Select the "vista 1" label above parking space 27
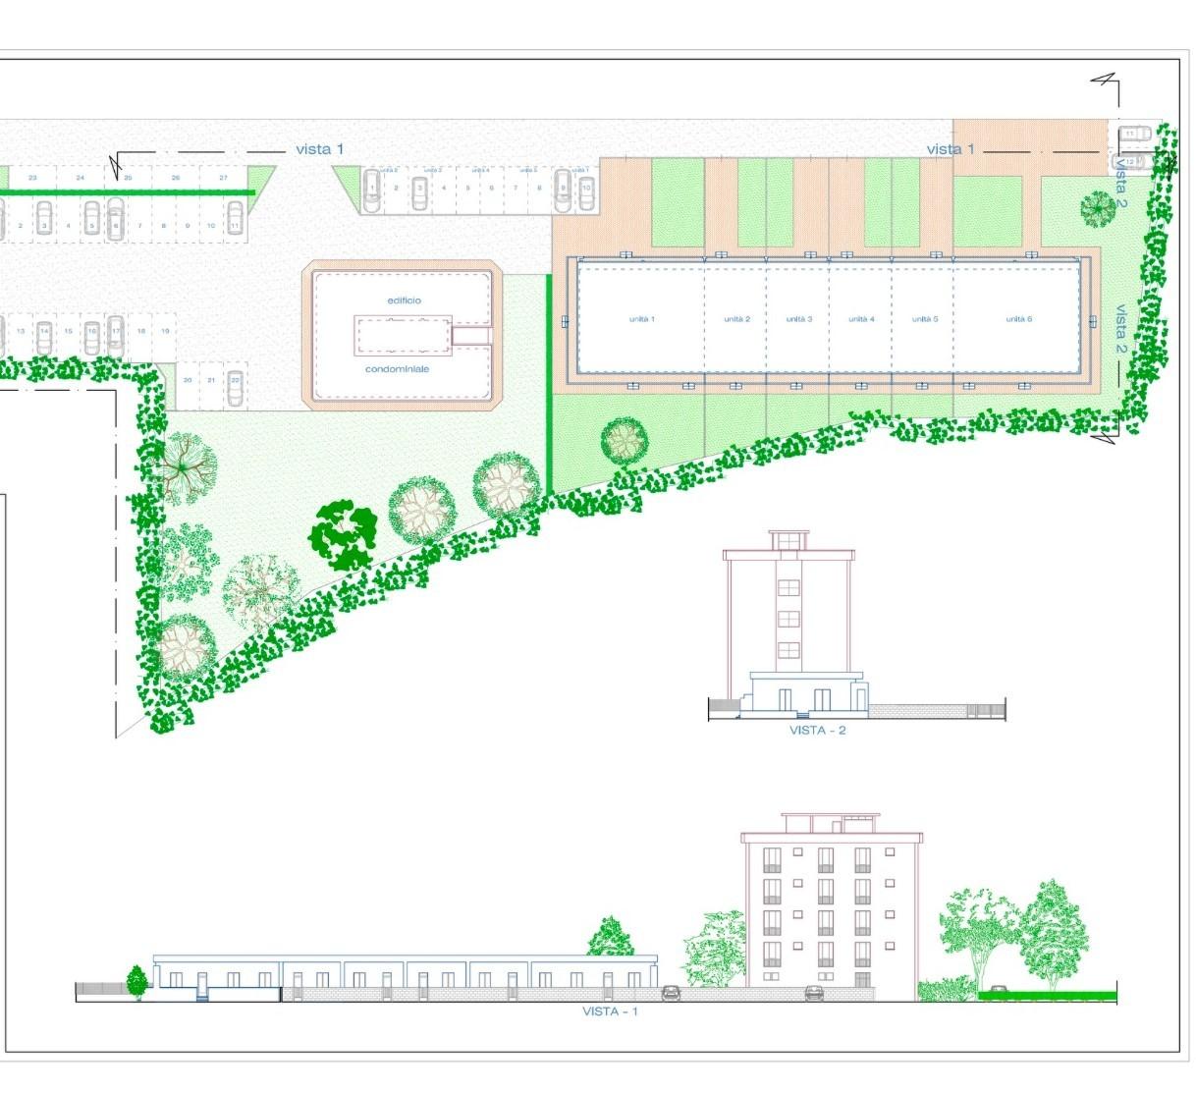The width and height of the screenshot is (1196, 1093). 319,149
